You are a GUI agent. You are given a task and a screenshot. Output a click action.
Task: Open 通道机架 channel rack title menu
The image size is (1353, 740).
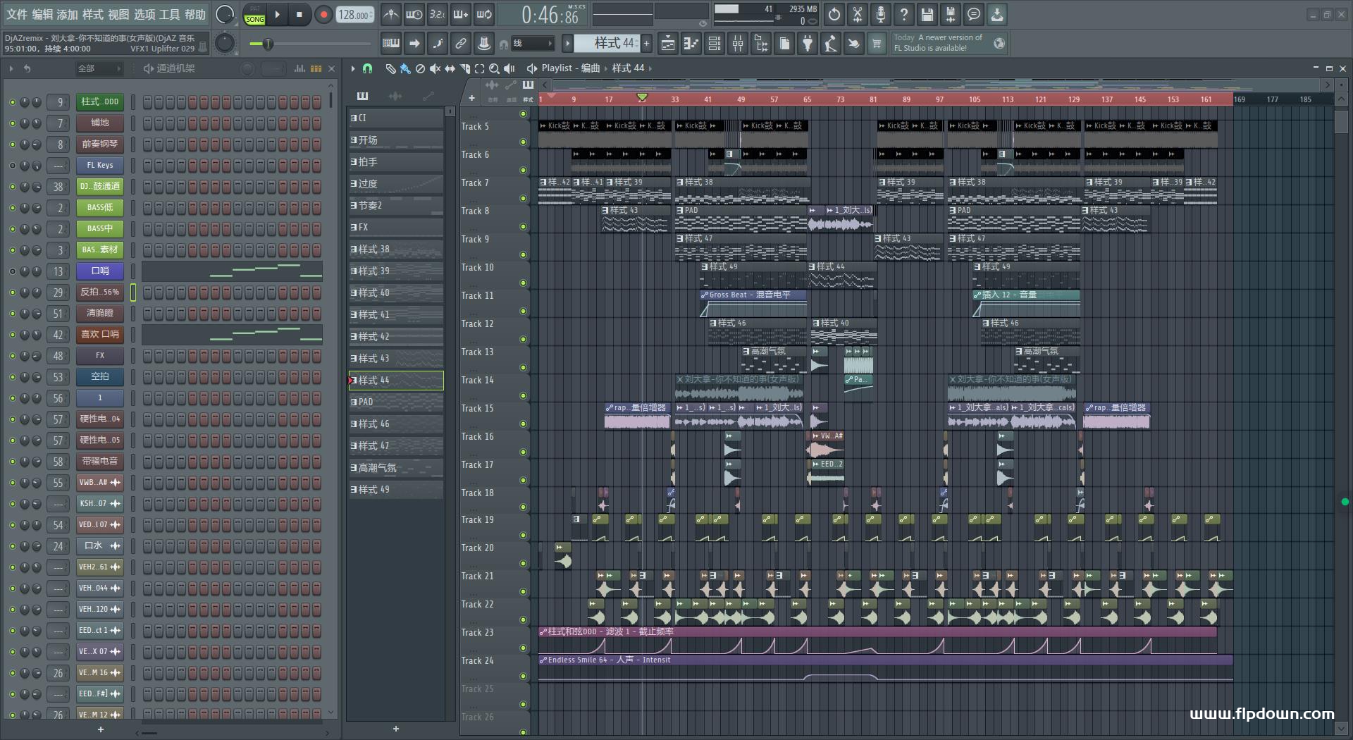[175, 68]
